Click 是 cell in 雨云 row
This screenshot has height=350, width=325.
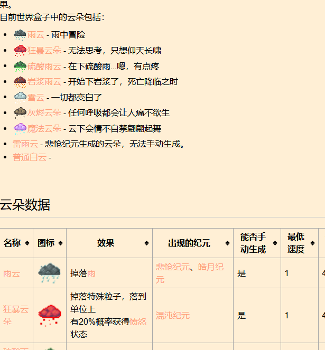[242, 273]
